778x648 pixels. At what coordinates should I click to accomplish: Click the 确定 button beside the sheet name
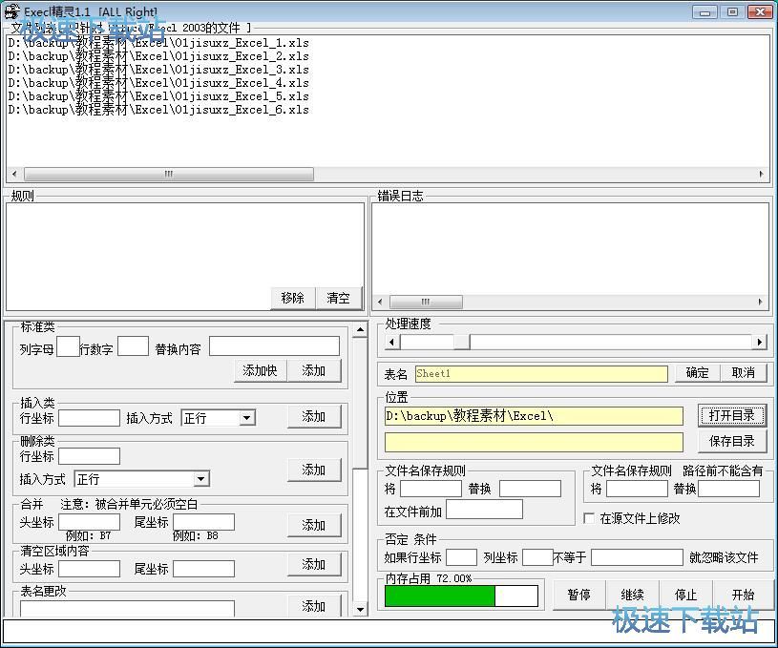(698, 373)
